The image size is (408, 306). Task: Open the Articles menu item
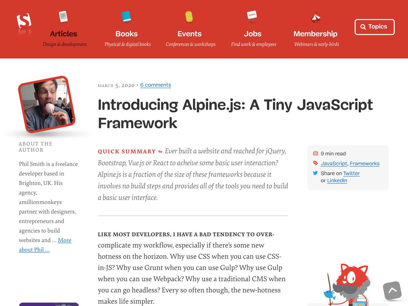64,34
